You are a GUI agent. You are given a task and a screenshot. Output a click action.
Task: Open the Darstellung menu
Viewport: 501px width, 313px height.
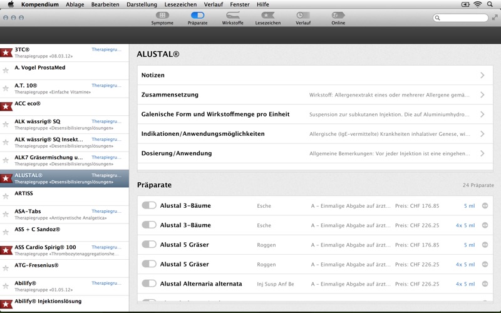(142, 4)
